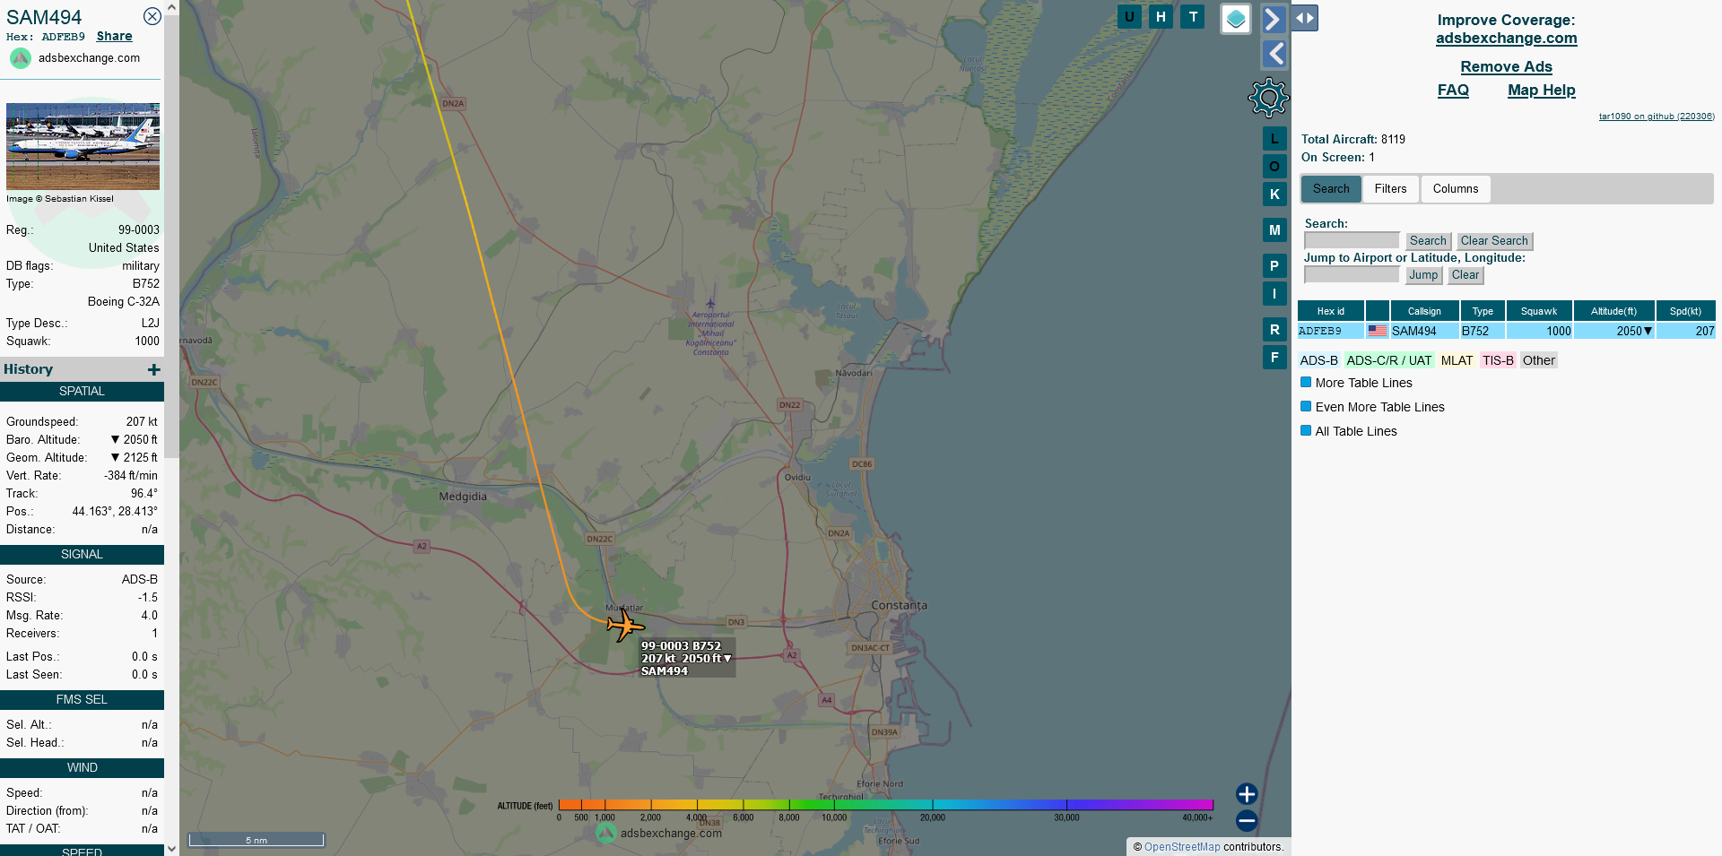Open the map layers selector

coord(1236,19)
